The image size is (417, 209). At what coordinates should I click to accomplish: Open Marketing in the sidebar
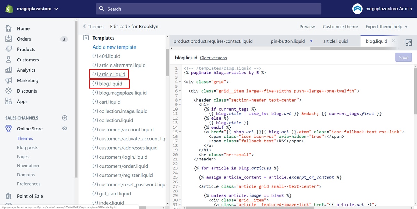27,80
